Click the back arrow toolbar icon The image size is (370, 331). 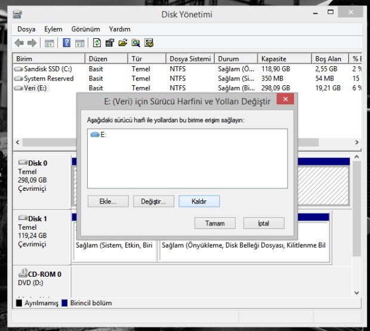tap(19, 43)
